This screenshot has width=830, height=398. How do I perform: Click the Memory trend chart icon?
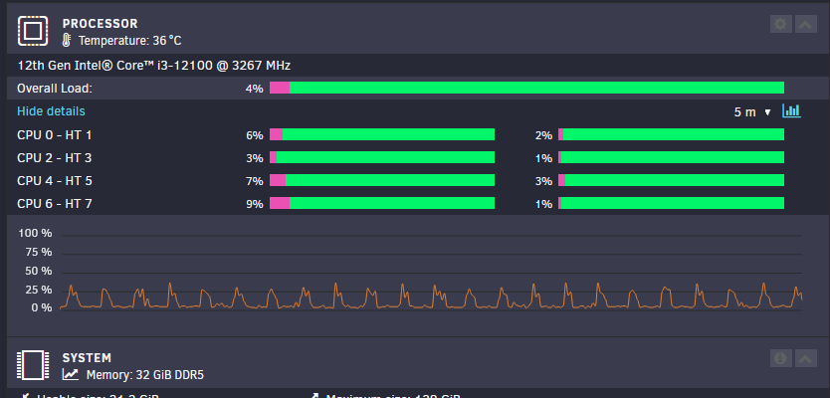click(71, 375)
